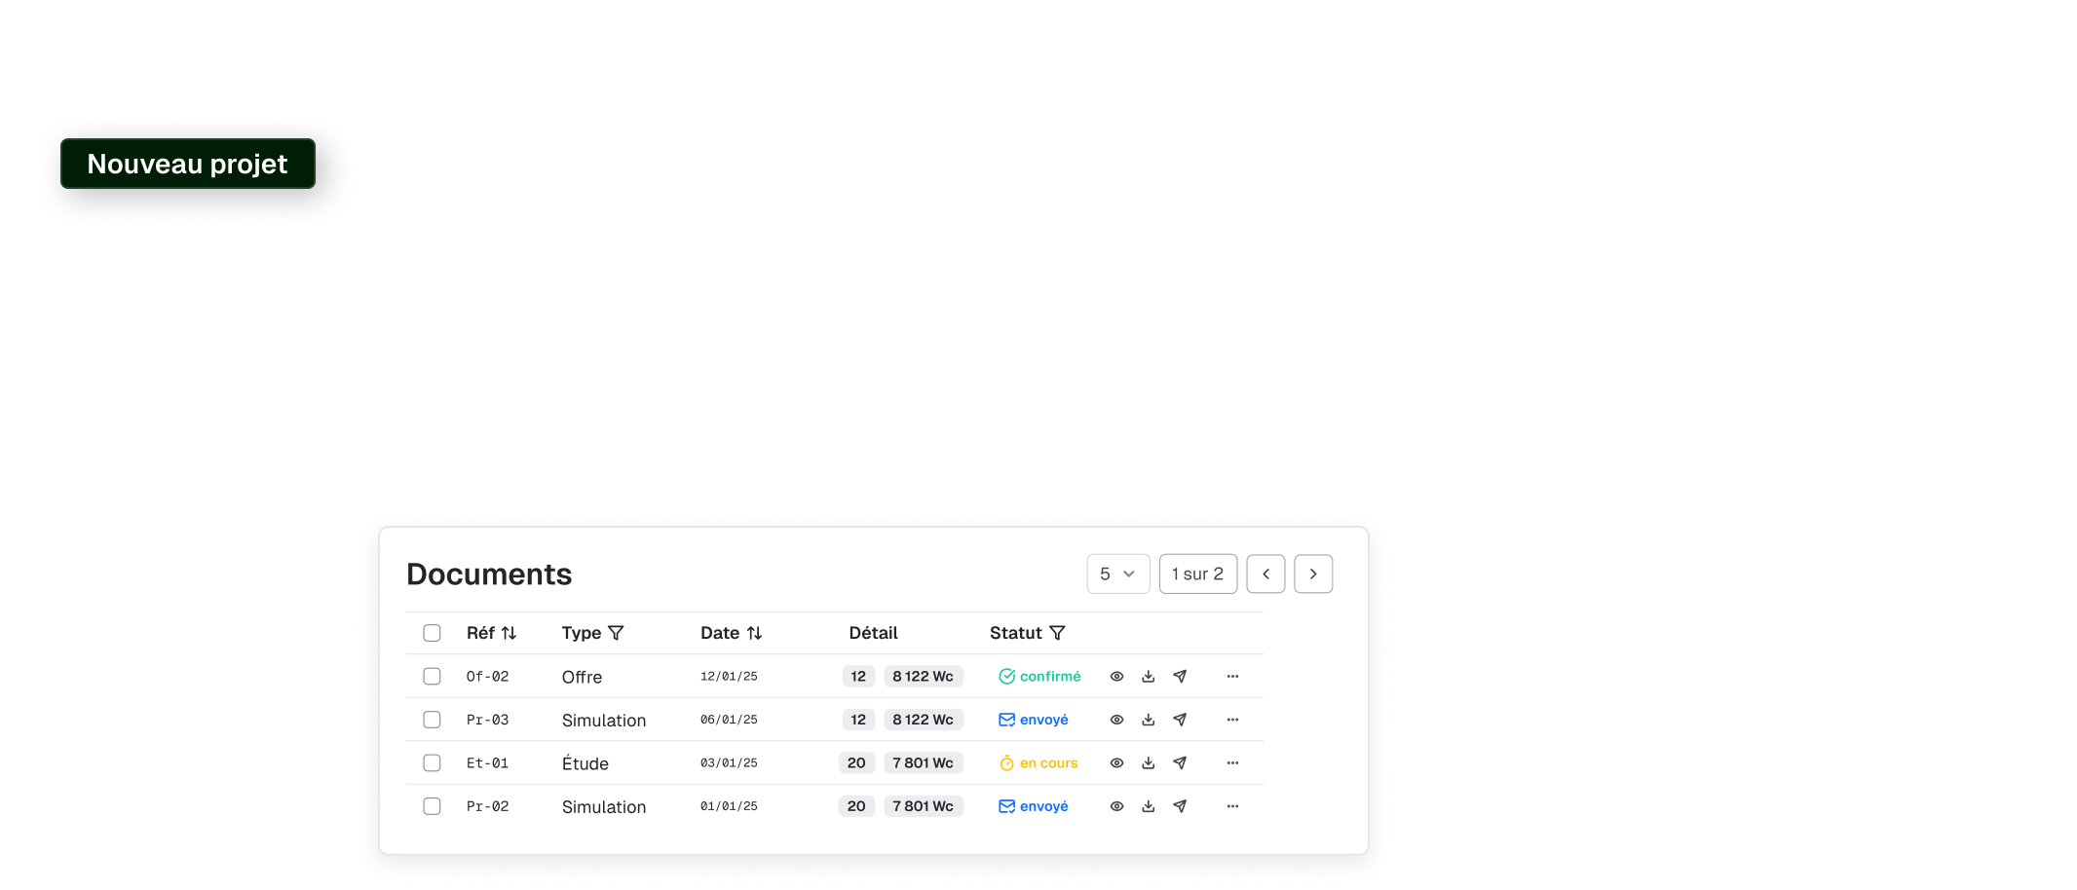Open the rows-per-page dropdown showing 5
2077x890 pixels.
click(1117, 574)
